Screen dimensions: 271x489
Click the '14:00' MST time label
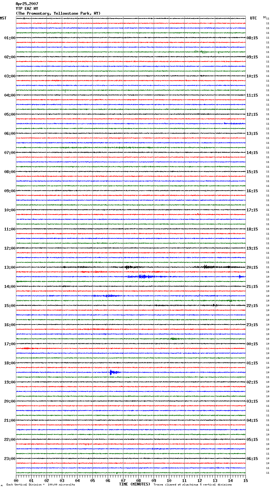(x=10, y=287)
